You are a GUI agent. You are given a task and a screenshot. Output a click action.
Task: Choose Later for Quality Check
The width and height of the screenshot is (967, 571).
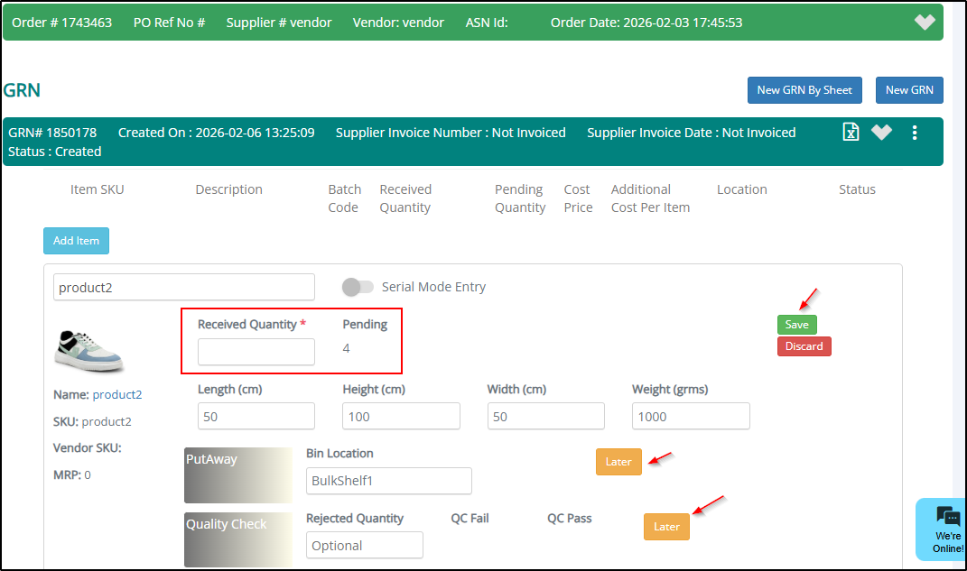(666, 527)
